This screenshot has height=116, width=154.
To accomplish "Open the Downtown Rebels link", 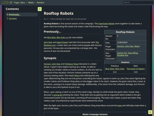I will point(106,23).
